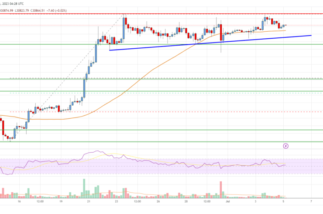Click the tallest red volume bar

click(221, 190)
